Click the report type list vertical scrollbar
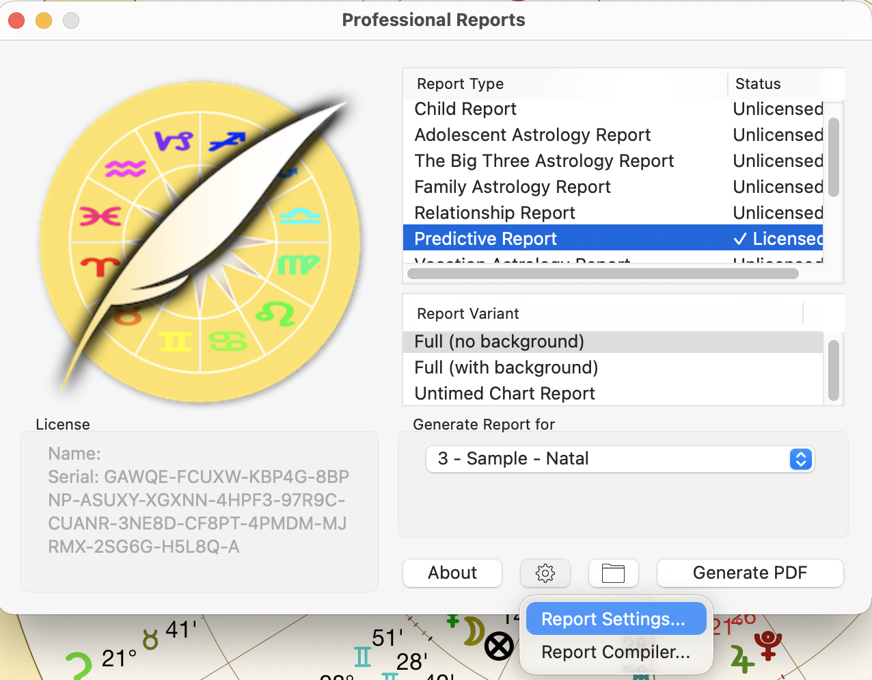The height and width of the screenshot is (680, 872). tap(833, 157)
